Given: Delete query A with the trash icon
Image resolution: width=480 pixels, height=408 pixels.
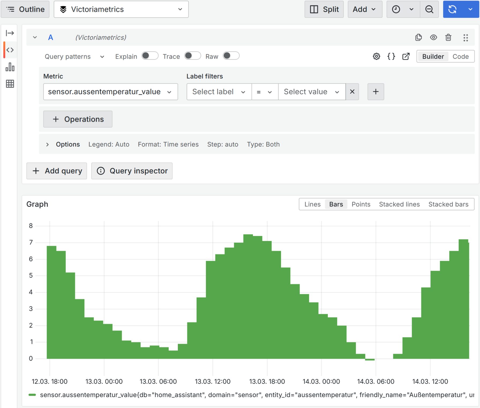Looking at the screenshot, I should click(x=448, y=38).
